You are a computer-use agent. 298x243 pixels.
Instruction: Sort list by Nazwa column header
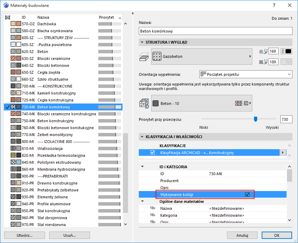tap(67, 17)
